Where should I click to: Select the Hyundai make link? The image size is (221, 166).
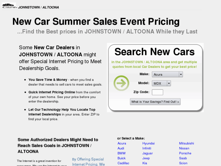click(148, 143)
